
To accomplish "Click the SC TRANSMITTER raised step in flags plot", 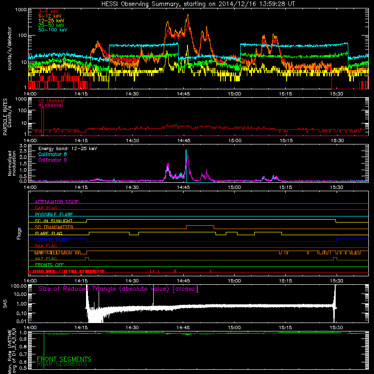I will 200,226.
